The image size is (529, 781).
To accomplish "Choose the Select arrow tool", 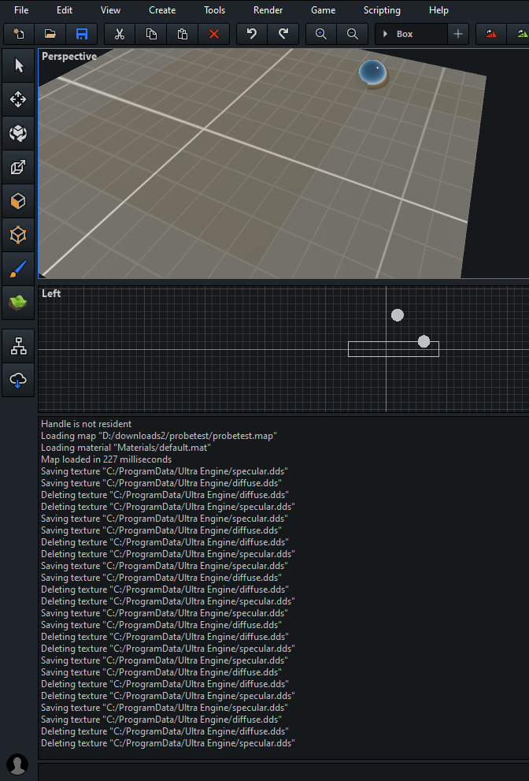I will [x=18, y=65].
